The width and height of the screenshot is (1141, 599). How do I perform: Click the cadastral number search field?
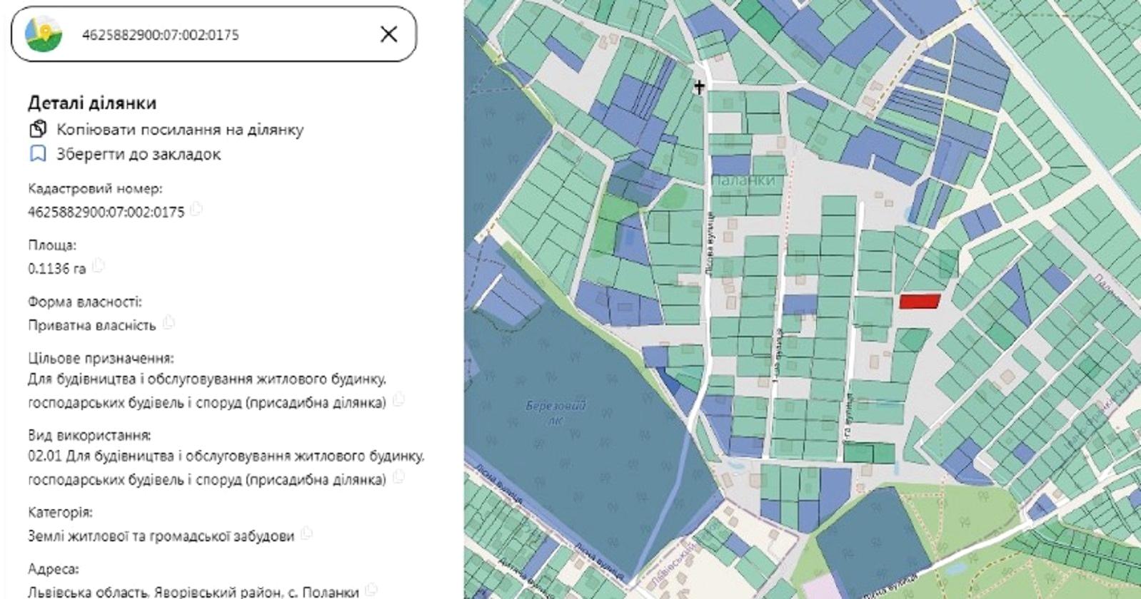click(x=214, y=34)
